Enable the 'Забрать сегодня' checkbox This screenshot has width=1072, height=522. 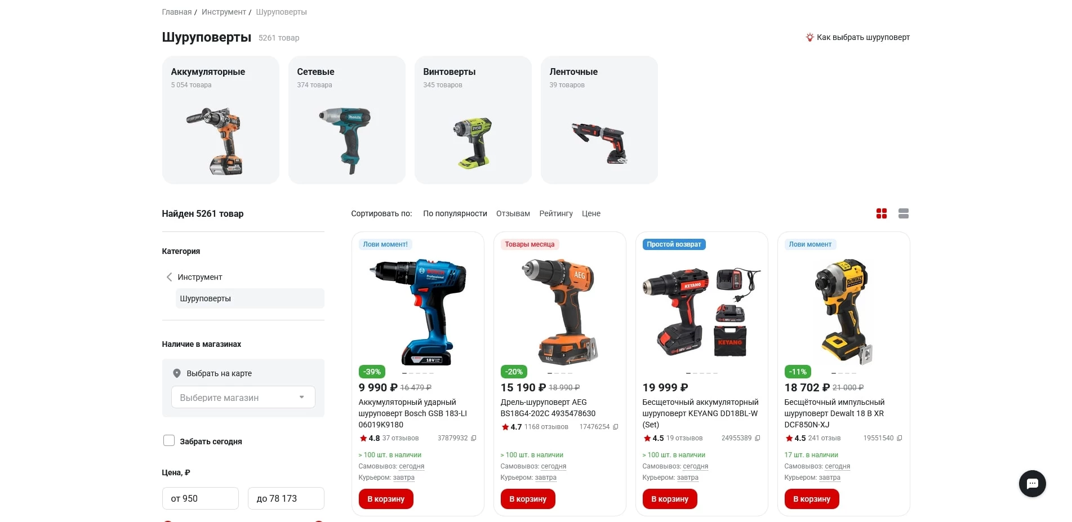coord(169,440)
